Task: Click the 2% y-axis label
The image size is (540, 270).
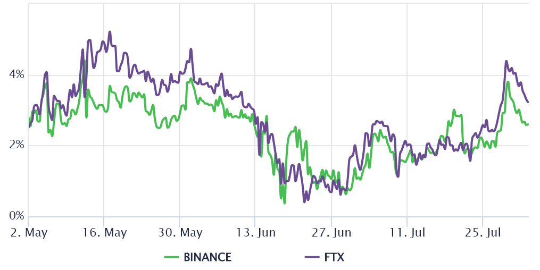Action: (18, 146)
